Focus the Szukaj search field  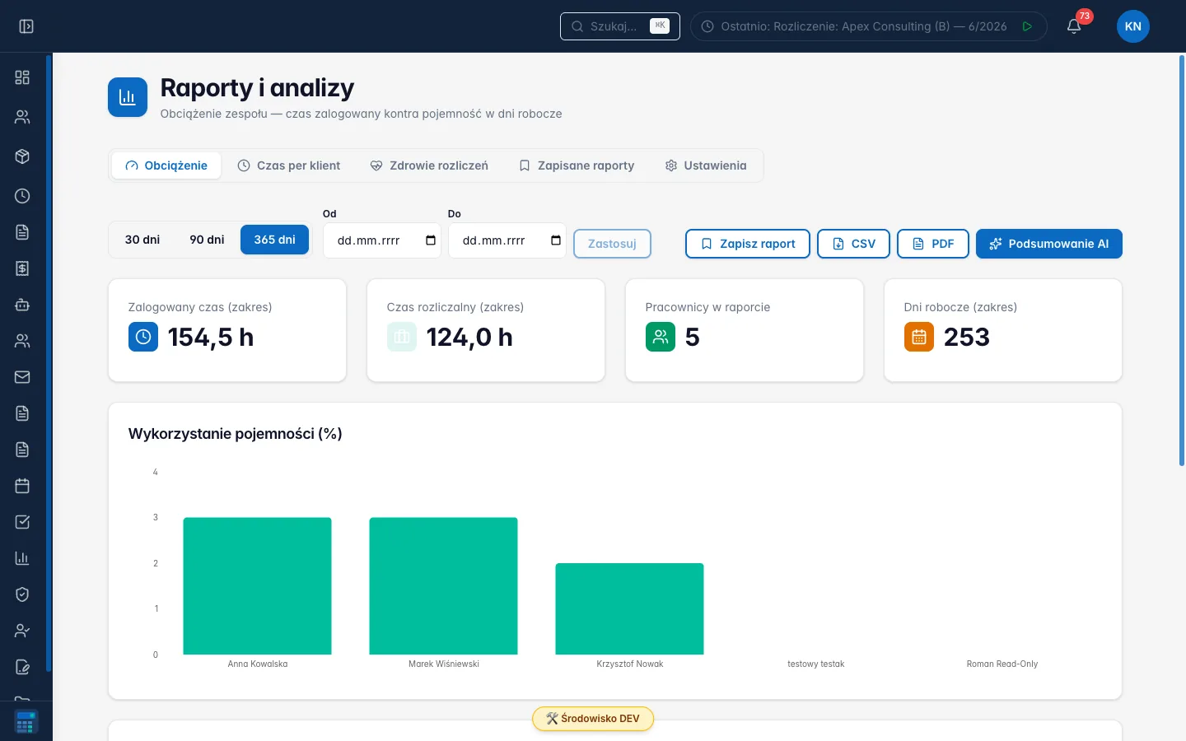pos(620,26)
